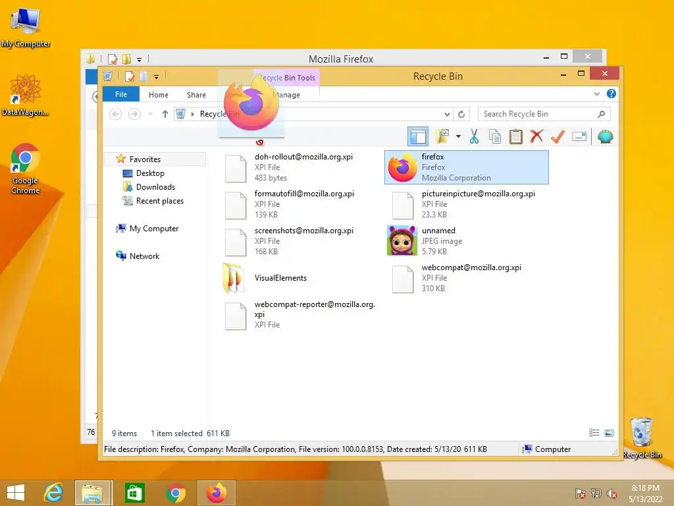Select formautofill@mozilla.org.xpi file
This screenshot has width=674, height=506.
pos(300,204)
